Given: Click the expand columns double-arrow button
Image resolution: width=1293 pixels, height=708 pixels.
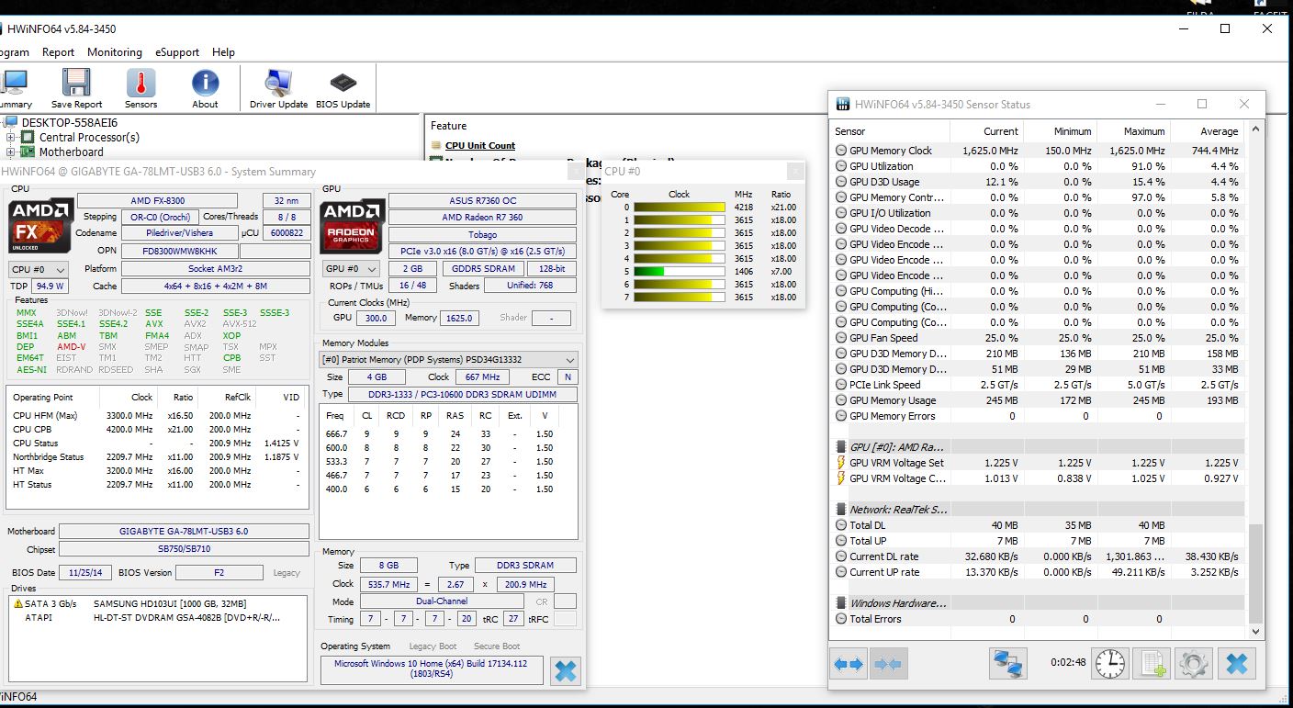Looking at the screenshot, I should click(x=848, y=664).
